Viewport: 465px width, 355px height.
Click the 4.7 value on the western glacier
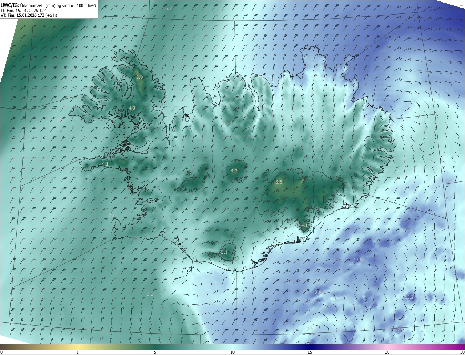[189, 173]
